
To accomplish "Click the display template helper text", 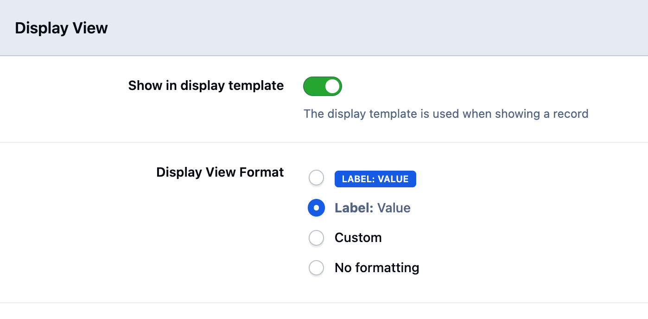I will (445, 114).
